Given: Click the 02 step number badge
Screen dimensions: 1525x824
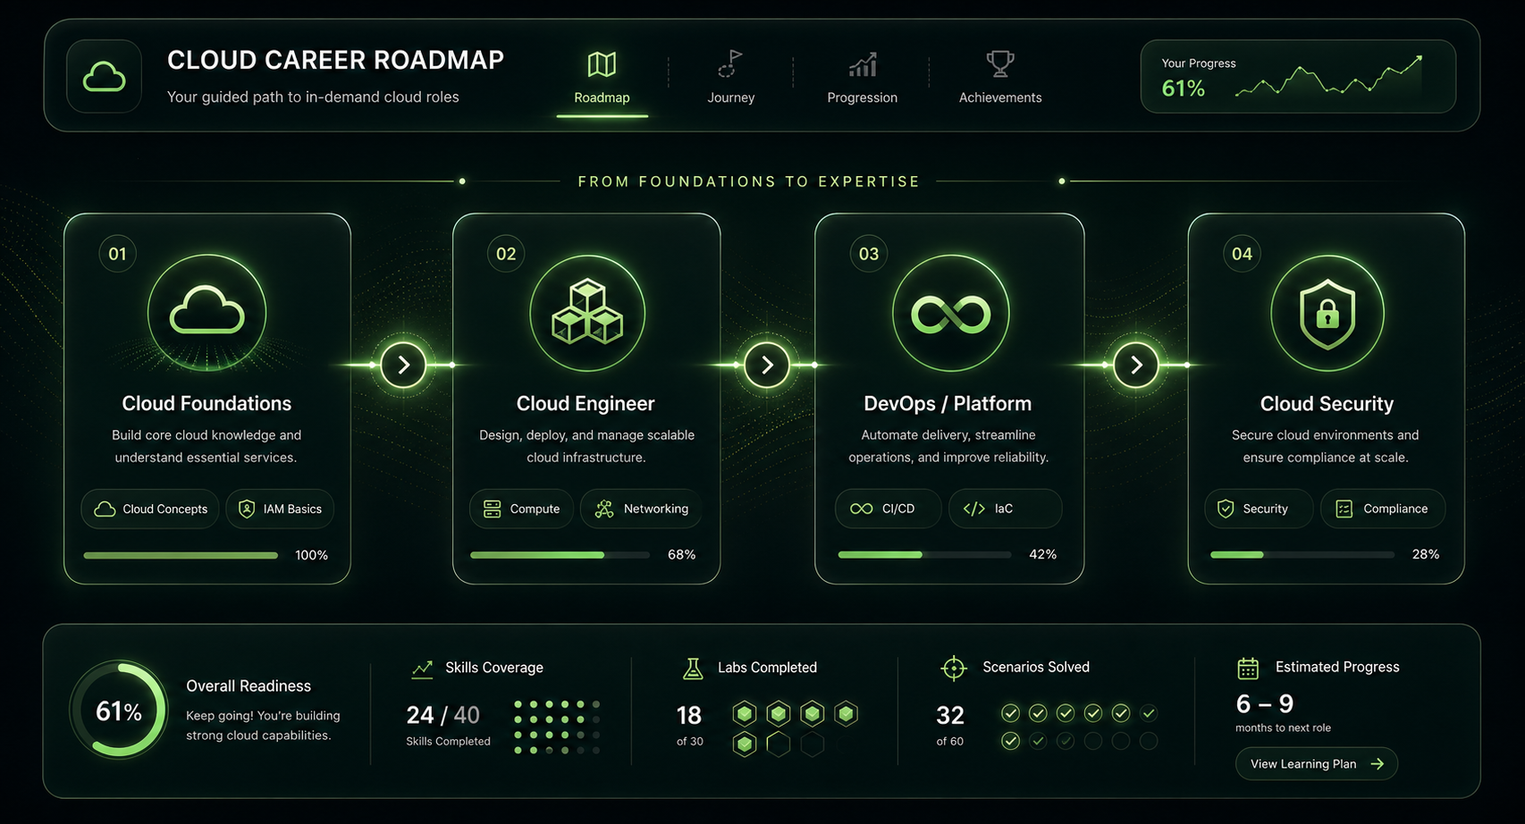Looking at the screenshot, I should (506, 254).
